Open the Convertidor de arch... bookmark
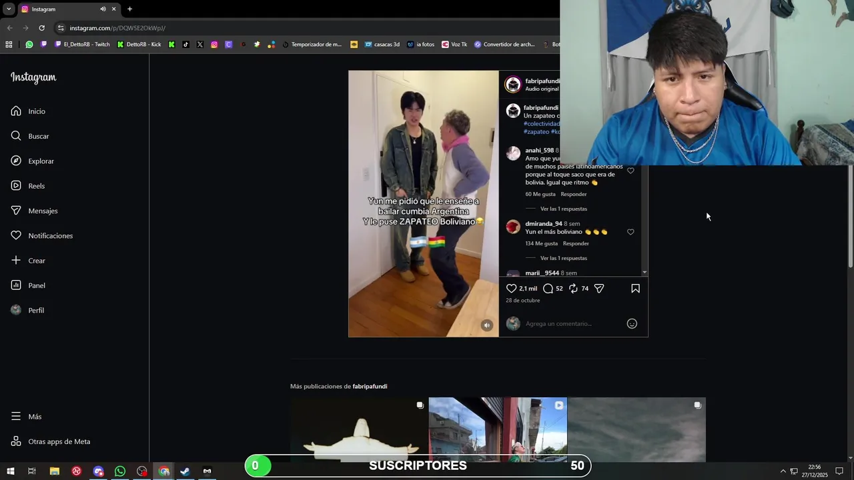Viewport: 854px width, 480px height. pos(504,45)
